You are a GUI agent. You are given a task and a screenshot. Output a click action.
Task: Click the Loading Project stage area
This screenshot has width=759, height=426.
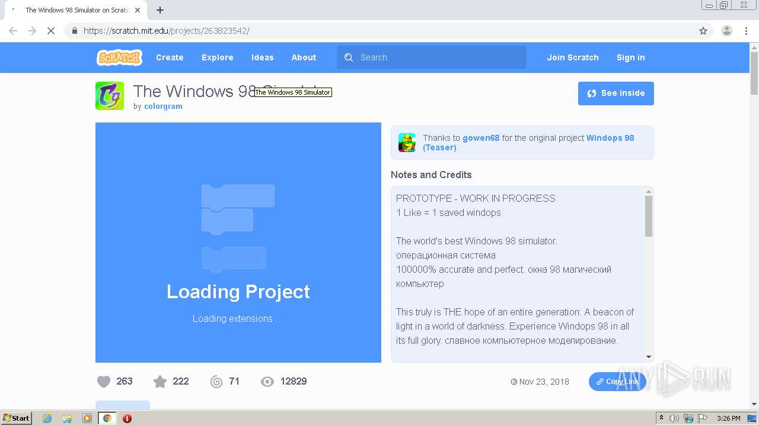pos(238,243)
